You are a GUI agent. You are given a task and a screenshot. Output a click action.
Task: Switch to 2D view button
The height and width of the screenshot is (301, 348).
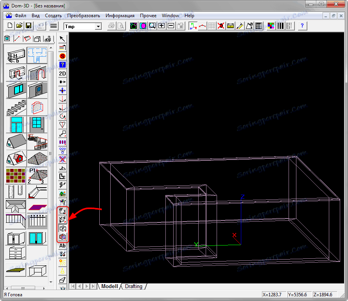[x=63, y=73]
